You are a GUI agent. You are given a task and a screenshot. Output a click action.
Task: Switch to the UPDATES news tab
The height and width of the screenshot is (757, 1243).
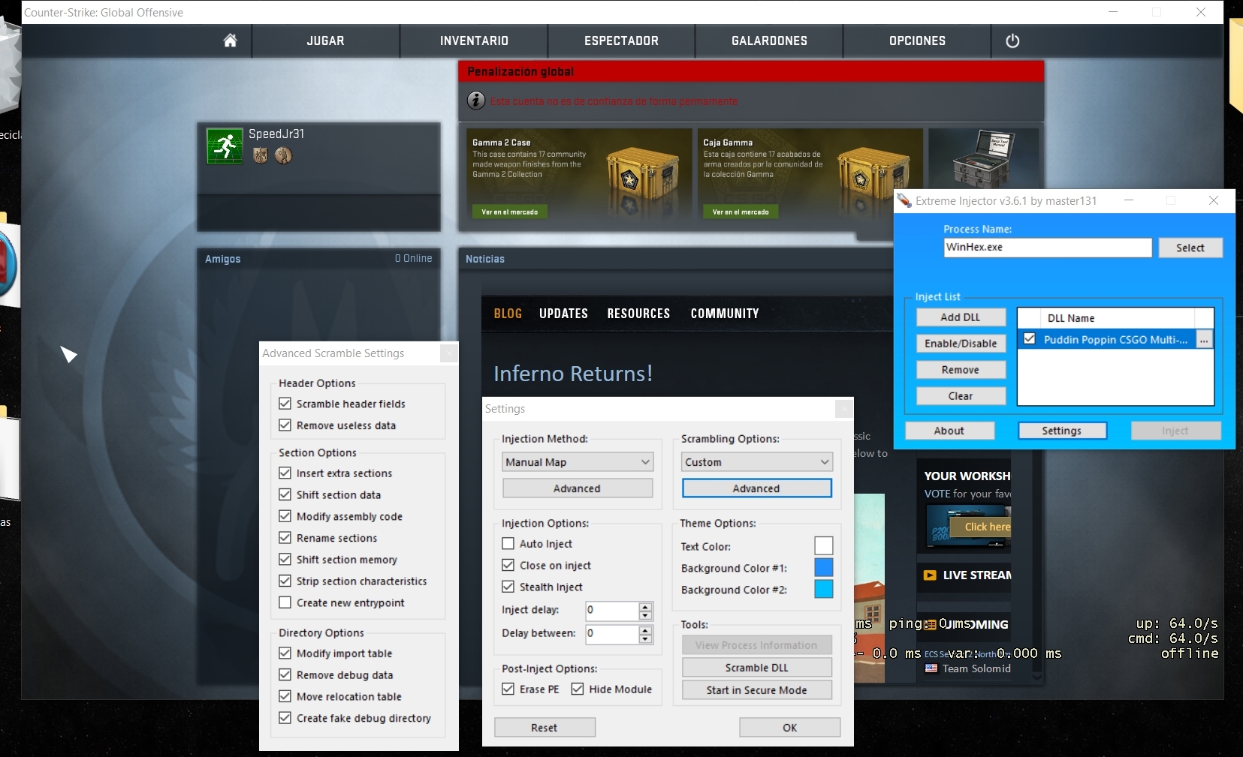pos(563,314)
